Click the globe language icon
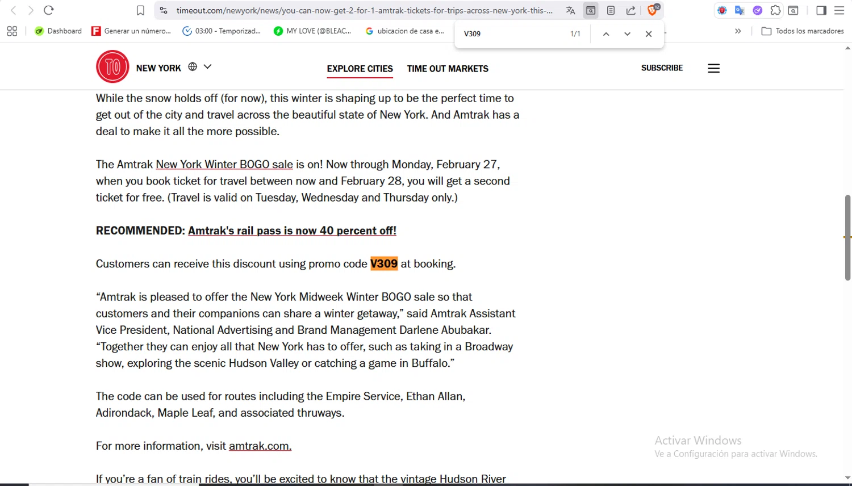This screenshot has height=486, width=852. [193, 66]
